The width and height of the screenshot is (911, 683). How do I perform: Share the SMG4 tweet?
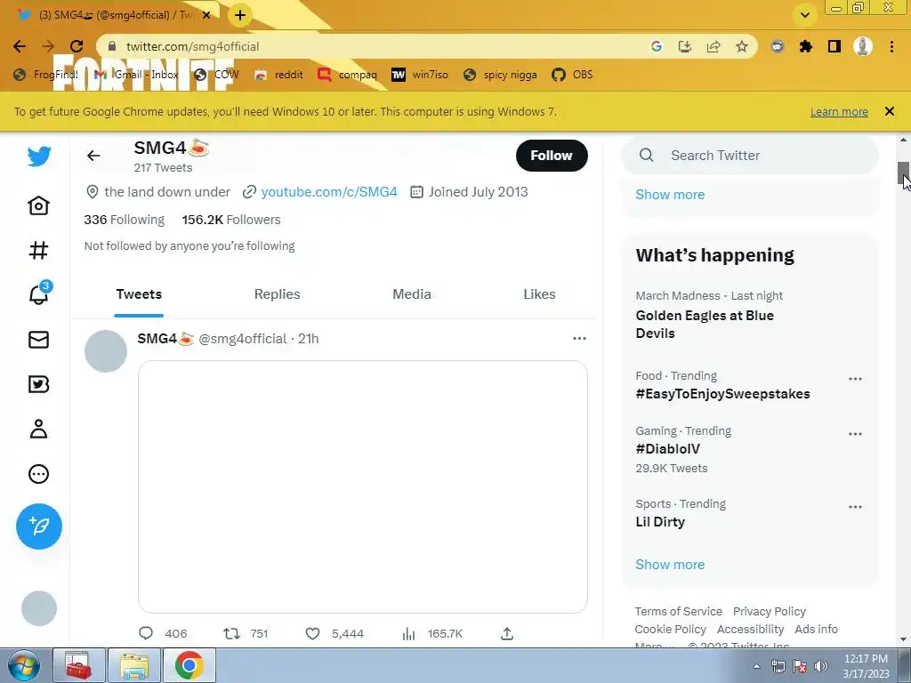507,633
